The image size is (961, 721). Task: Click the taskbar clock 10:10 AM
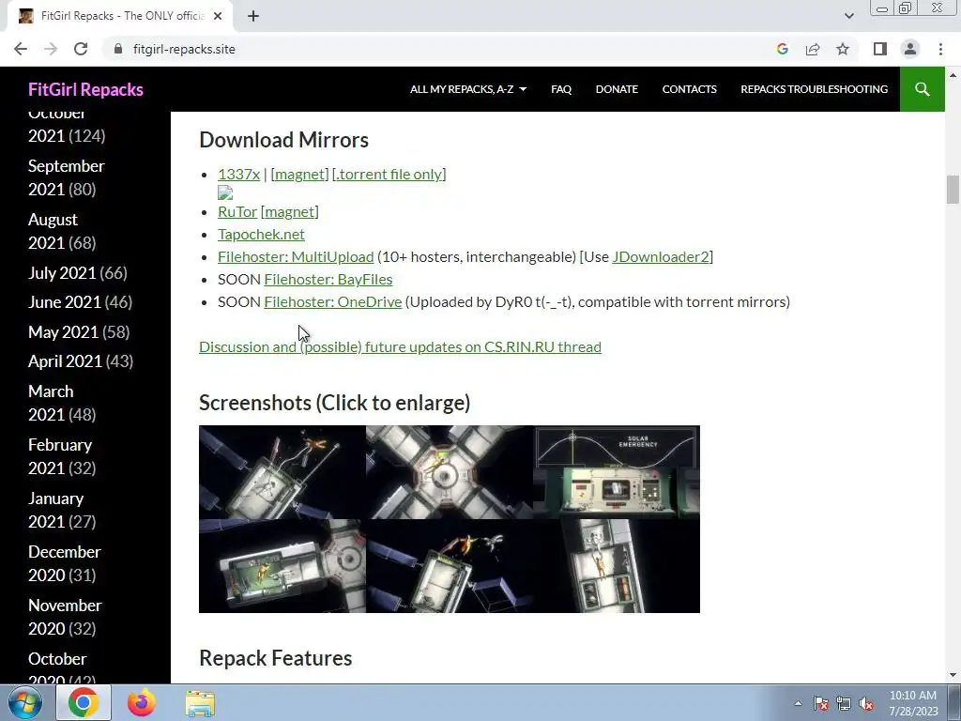point(913,696)
